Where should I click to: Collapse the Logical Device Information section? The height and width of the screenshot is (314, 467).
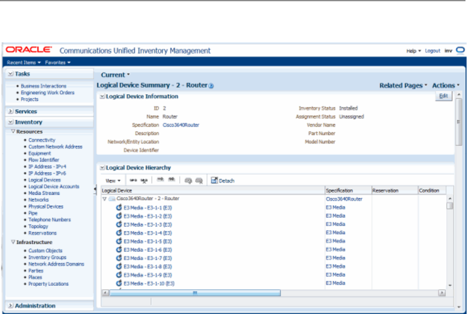click(102, 97)
